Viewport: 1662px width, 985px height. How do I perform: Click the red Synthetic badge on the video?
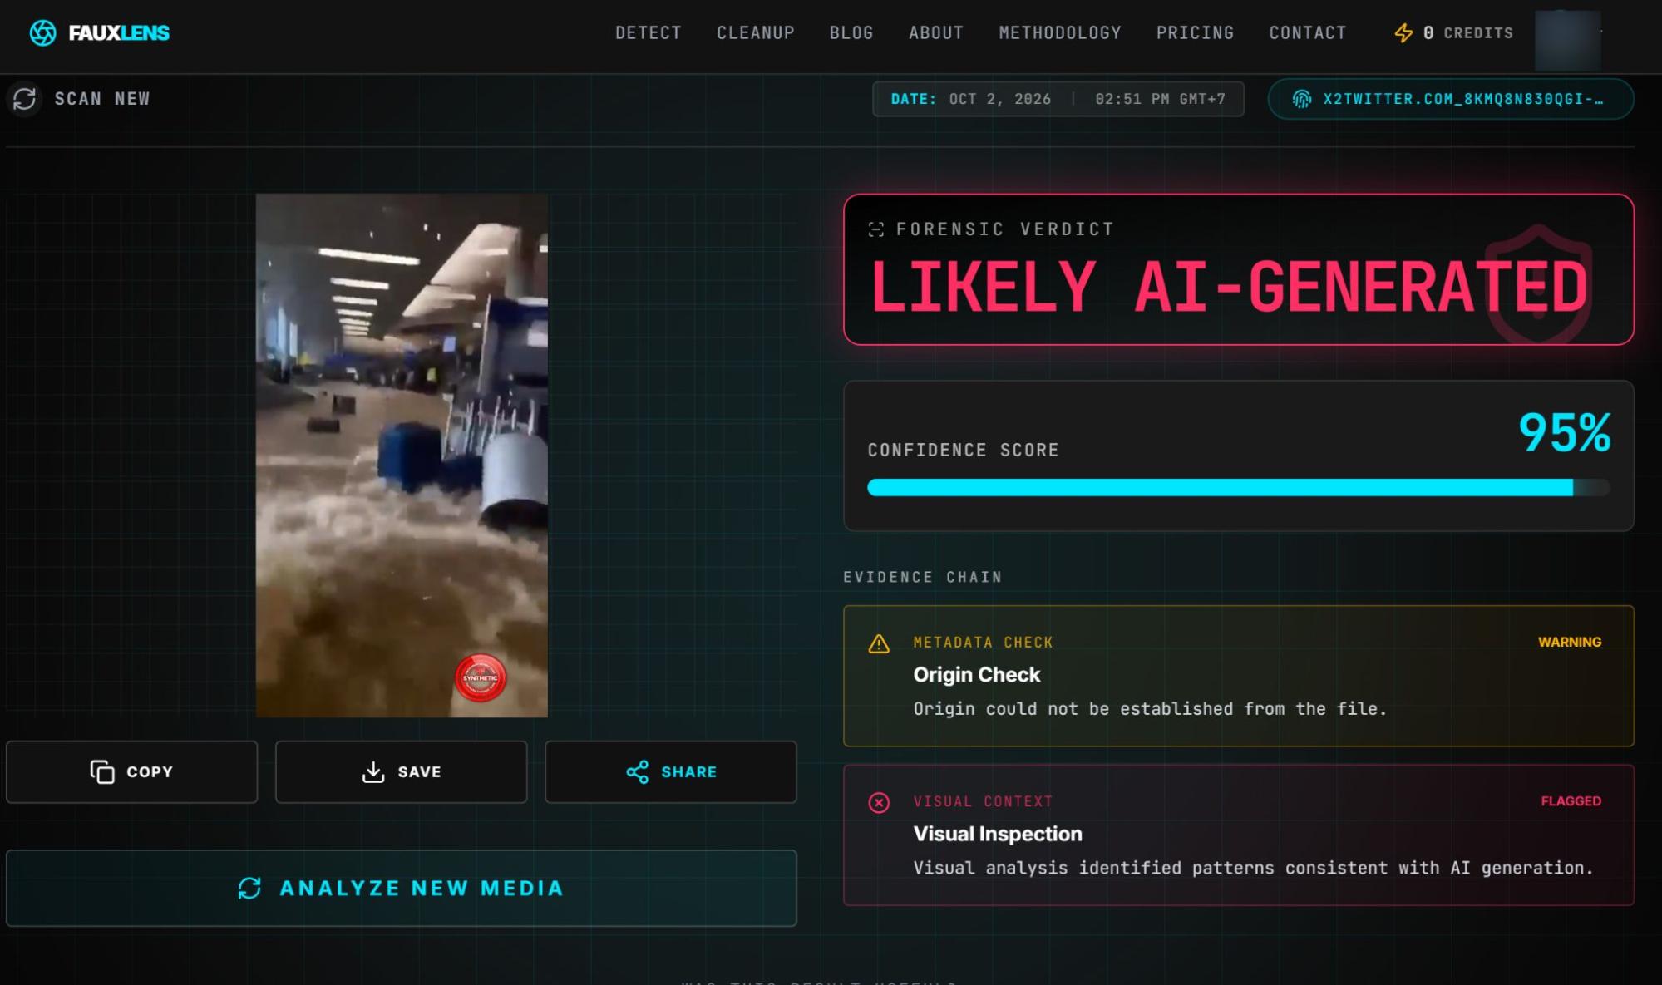(x=481, y=678)
